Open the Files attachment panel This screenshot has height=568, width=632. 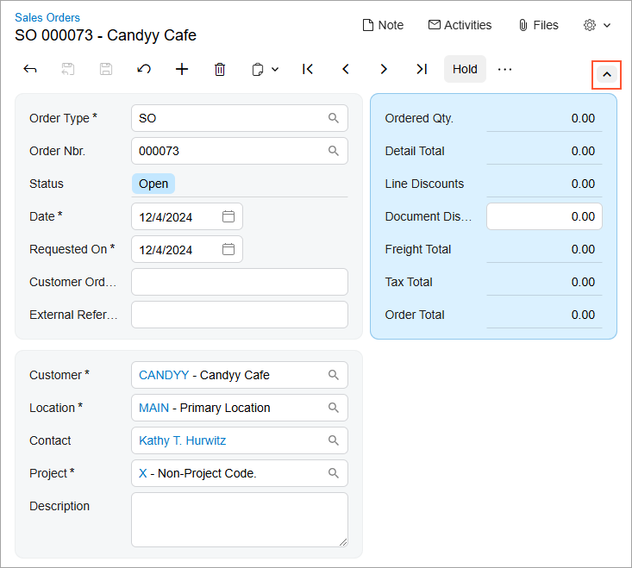pos(537,25)
